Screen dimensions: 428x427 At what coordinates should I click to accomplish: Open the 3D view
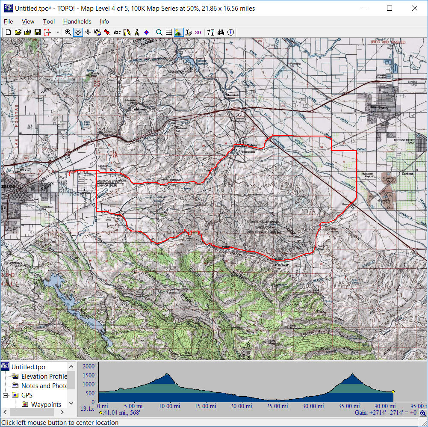[198, 32]
